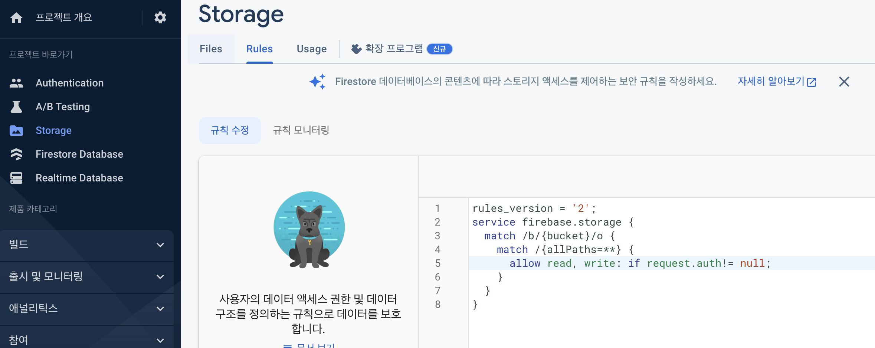Click the 신규 badge
The height and width of the screenshot is (348, 875).
(x=440, y=49)
